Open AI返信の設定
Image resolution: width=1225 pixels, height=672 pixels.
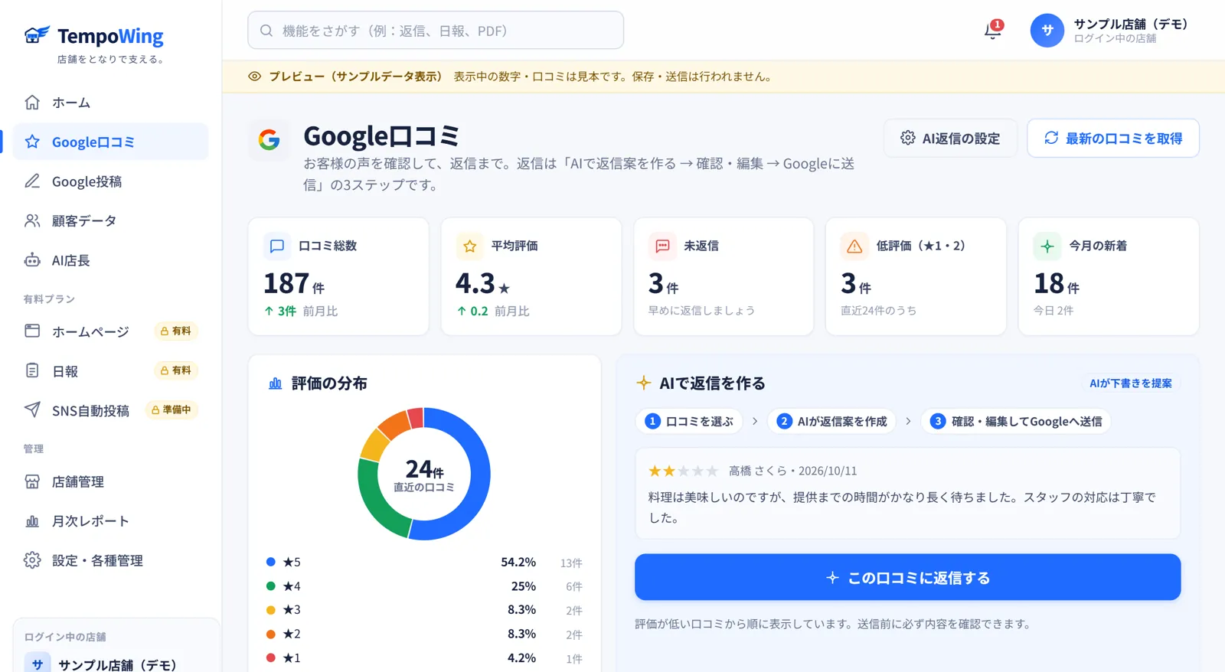[950, 139]
